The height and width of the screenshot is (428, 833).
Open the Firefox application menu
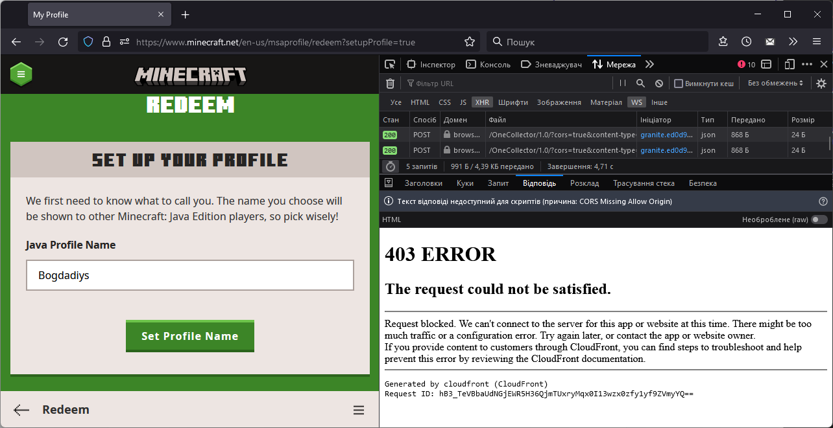816,41
